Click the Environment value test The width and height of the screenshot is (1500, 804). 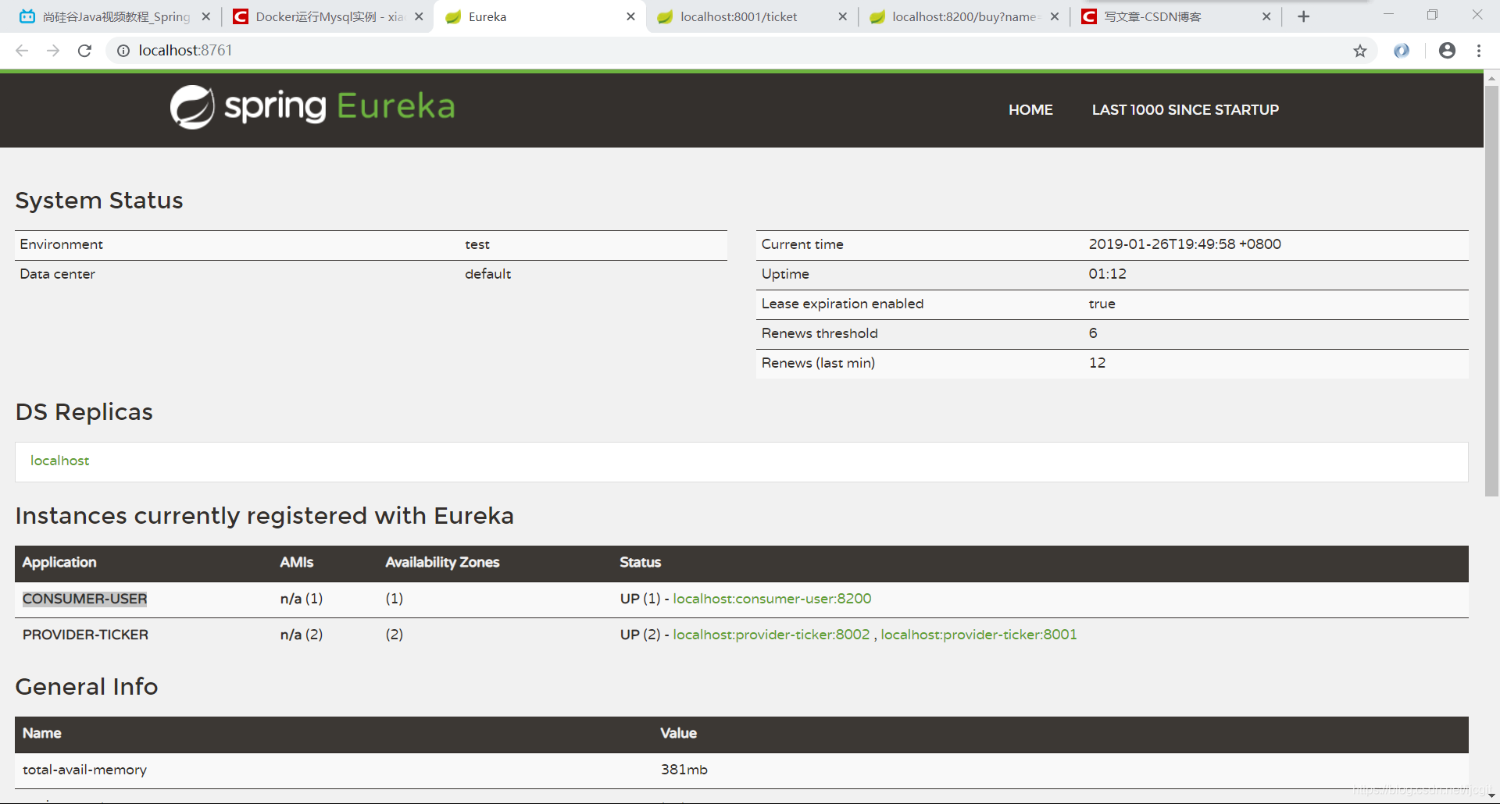pos(477,244)
